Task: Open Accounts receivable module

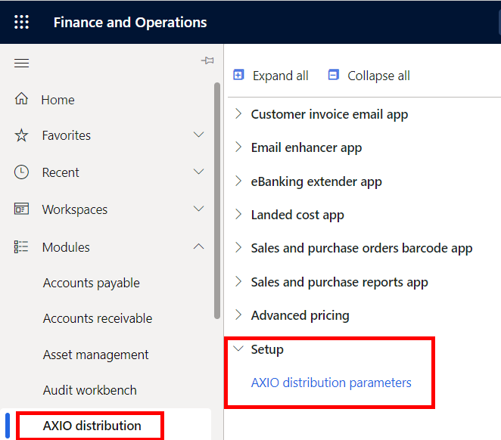Action: point(98,318)
